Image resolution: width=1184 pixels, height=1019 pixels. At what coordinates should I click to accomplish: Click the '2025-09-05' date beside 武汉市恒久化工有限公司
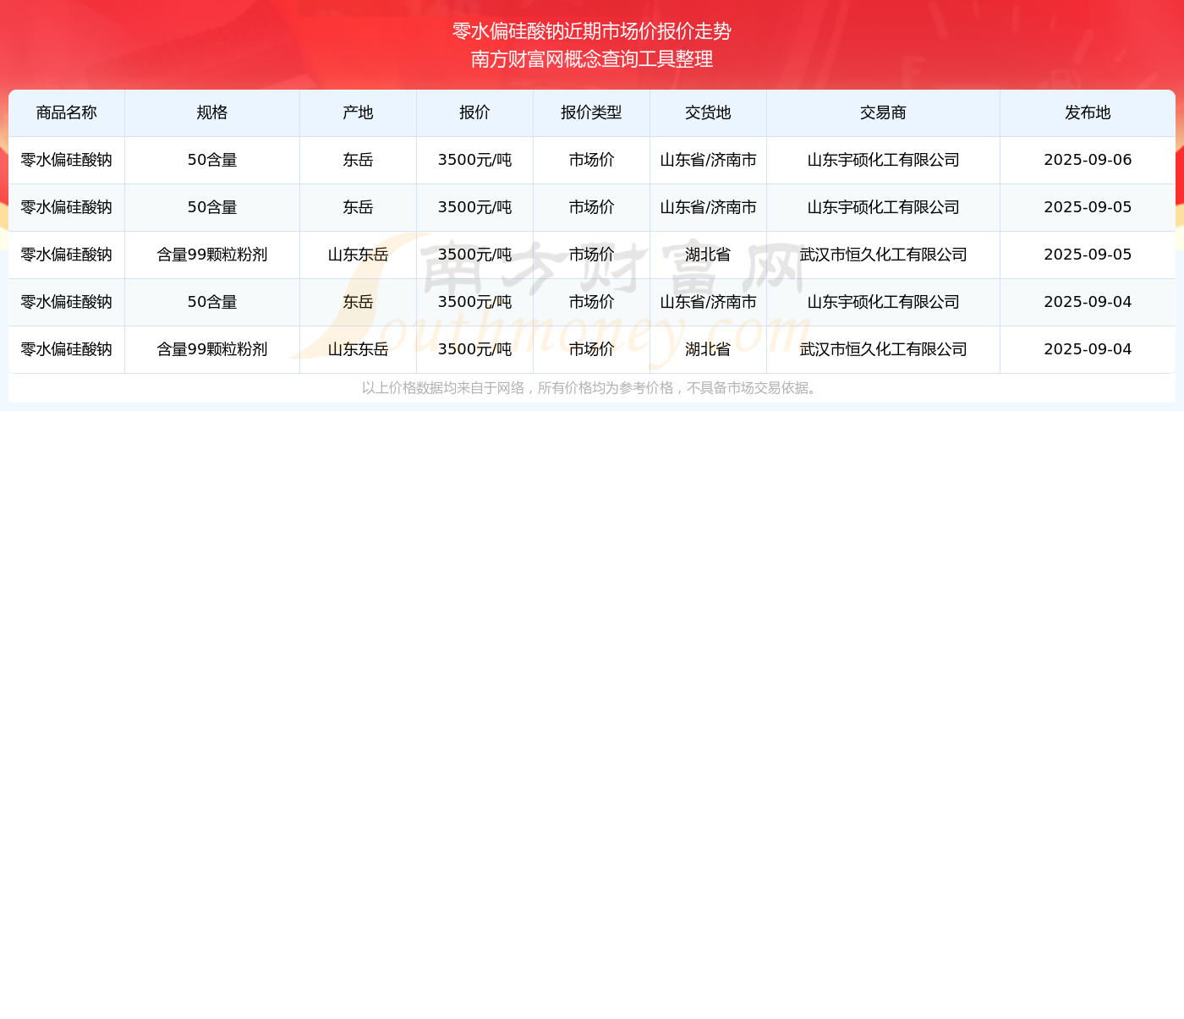[x=1088, y=255]
